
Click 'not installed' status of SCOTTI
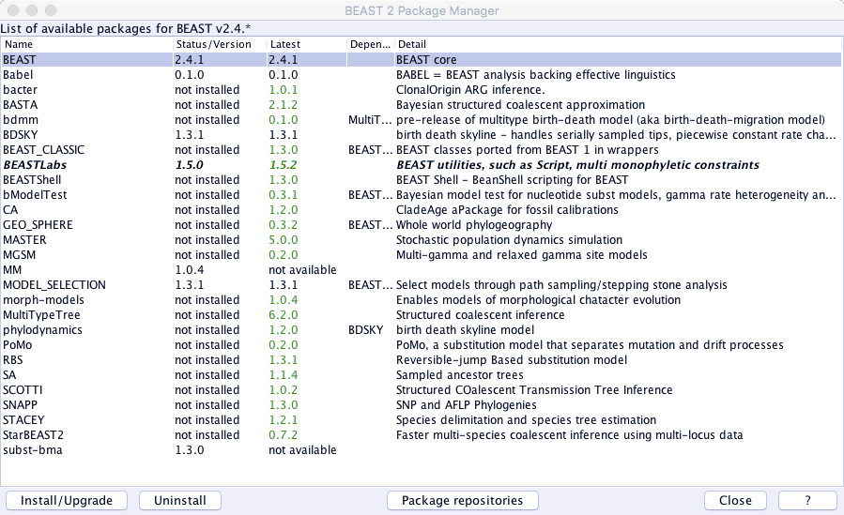(207, 390)
